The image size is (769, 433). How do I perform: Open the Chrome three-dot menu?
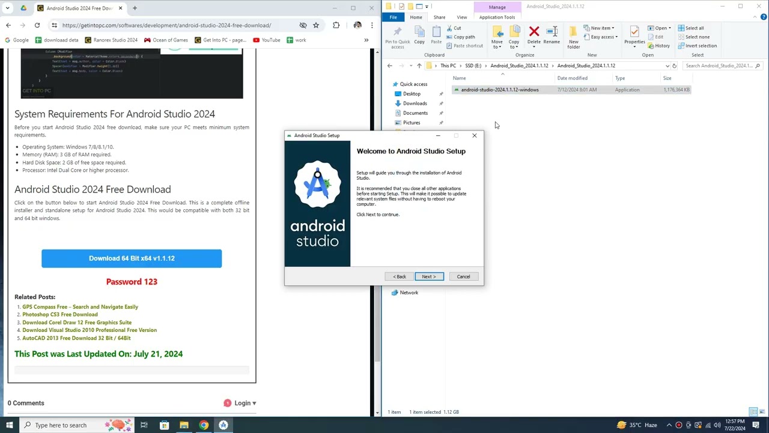372,25
